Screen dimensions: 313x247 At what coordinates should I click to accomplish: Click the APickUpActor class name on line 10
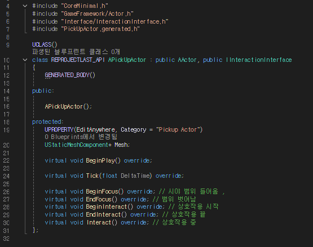pos(127,60)
